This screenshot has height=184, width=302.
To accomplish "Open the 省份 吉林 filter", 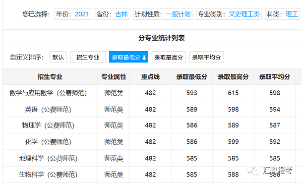I will point(112,14).
